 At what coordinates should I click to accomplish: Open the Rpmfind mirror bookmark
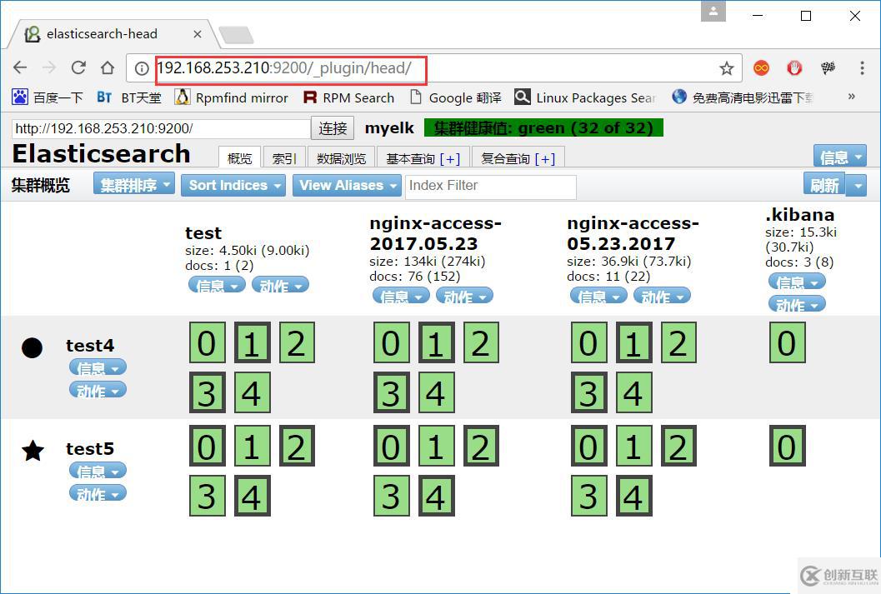(x=231, y=97)
